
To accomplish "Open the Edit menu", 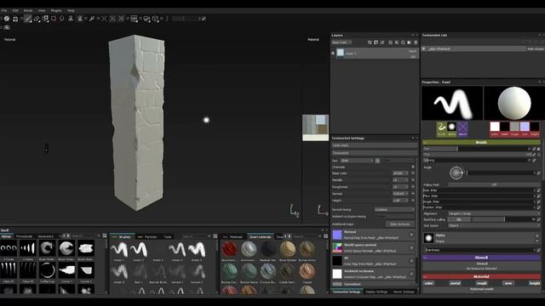I will [15, 10].
